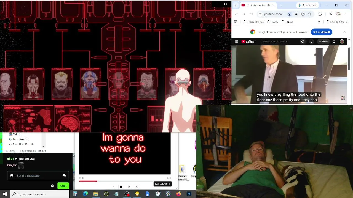Select Local Disk (C:) in Explorer
The height and width of the screenshot is (198, 353).
tap(20, 139)
